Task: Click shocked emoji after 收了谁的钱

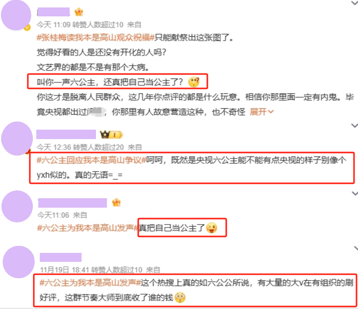Action: pos(180,298)
